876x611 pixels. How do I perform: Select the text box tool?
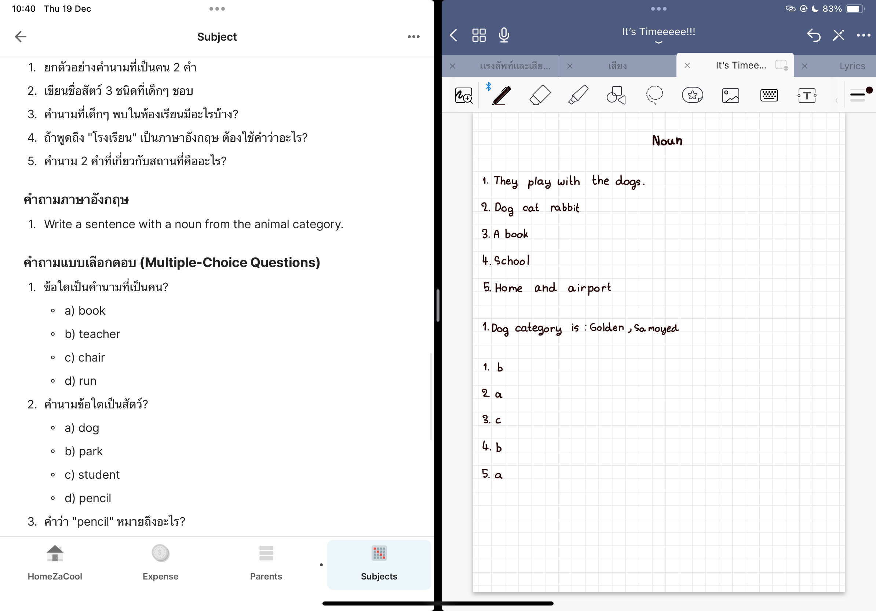(x=807, y=95)
